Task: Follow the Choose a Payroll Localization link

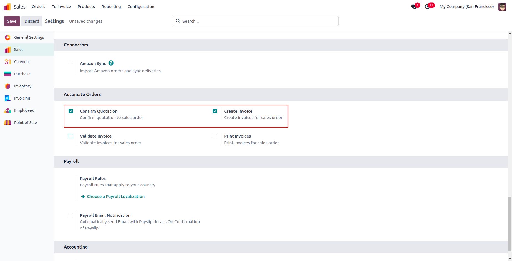Action: point(116,197)
